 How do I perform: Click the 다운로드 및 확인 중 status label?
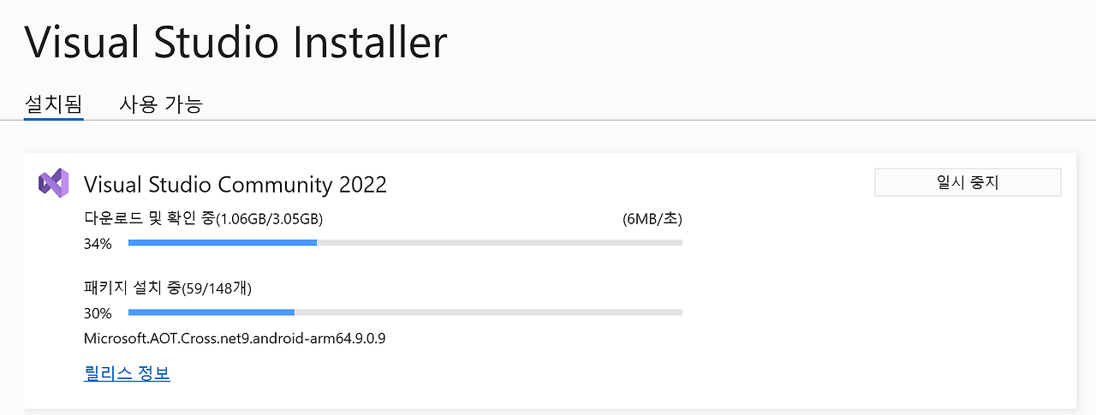(x=149, y=219)
